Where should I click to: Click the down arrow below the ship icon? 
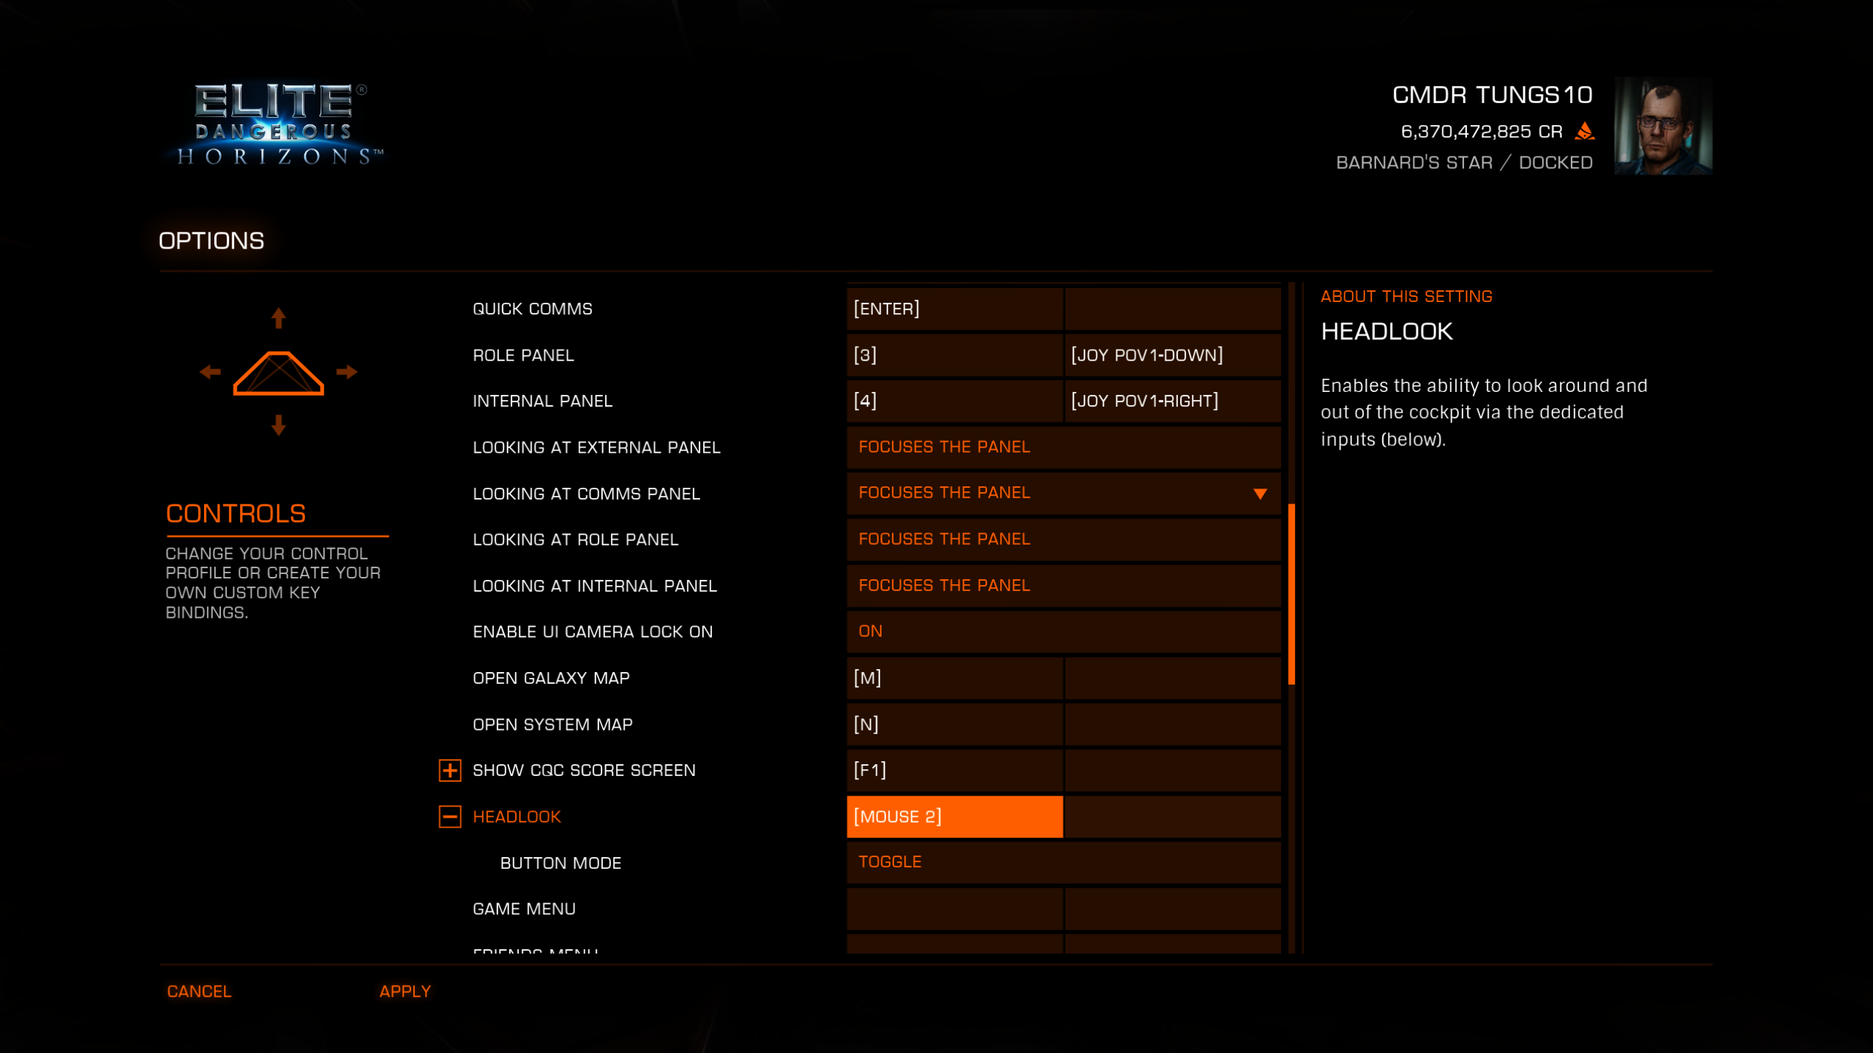click(x=278, y=425)
